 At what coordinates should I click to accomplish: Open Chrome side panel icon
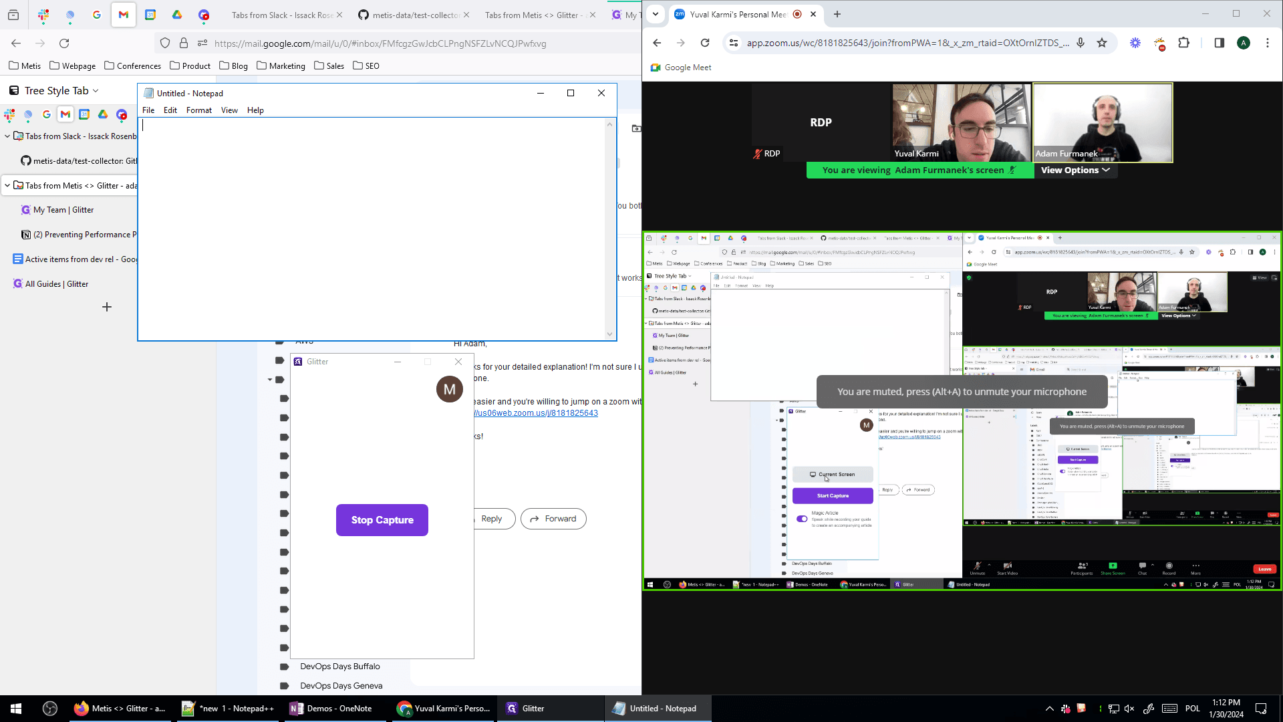1219,43
